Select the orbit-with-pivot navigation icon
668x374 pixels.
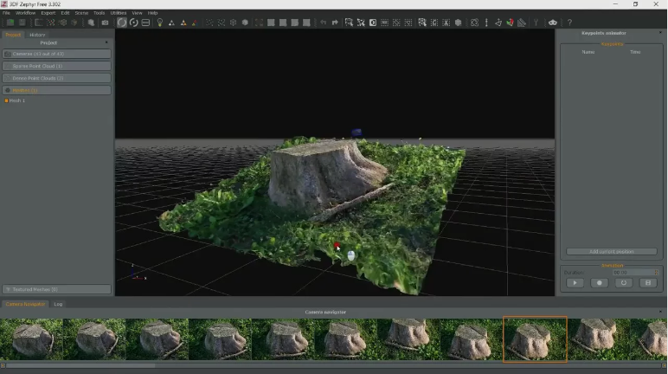[134, 23]
